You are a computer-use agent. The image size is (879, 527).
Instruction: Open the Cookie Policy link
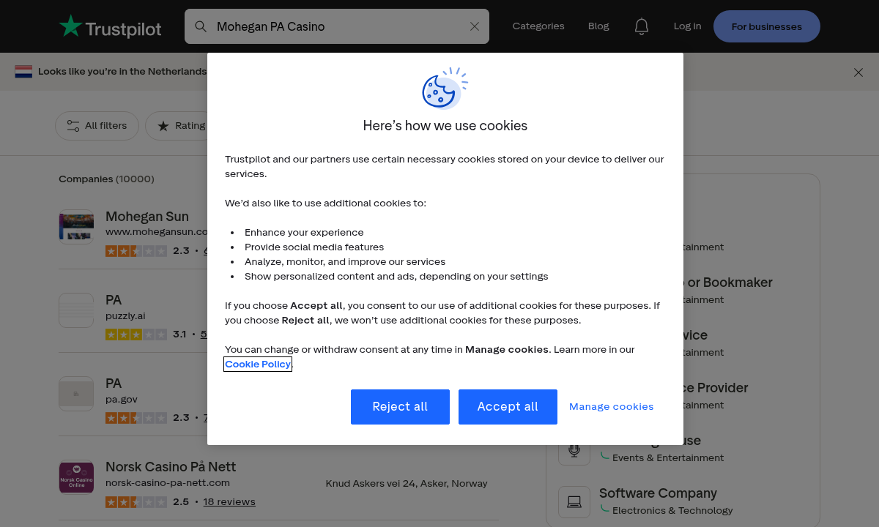click(x=258, y=364)
